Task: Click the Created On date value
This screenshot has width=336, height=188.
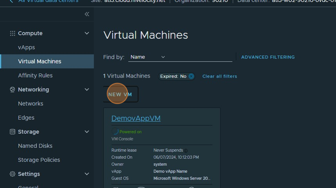Action: pyautogui.click(x=176, y=158)
